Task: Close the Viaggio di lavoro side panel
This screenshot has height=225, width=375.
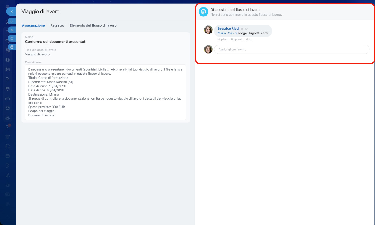Action: pyautogui.click(x=11, y=11)
